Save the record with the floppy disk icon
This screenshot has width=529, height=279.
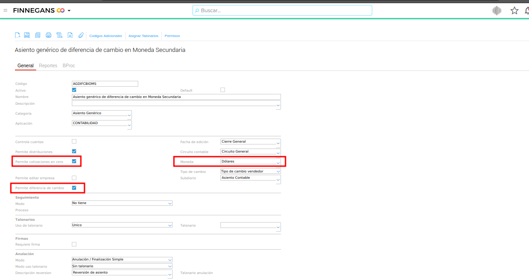tap(27, 36)
